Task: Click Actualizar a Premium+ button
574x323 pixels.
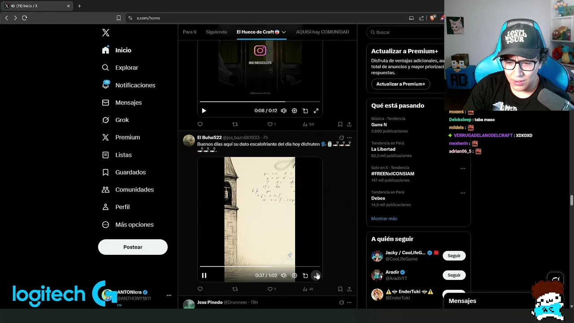Action: click(400, 84)
